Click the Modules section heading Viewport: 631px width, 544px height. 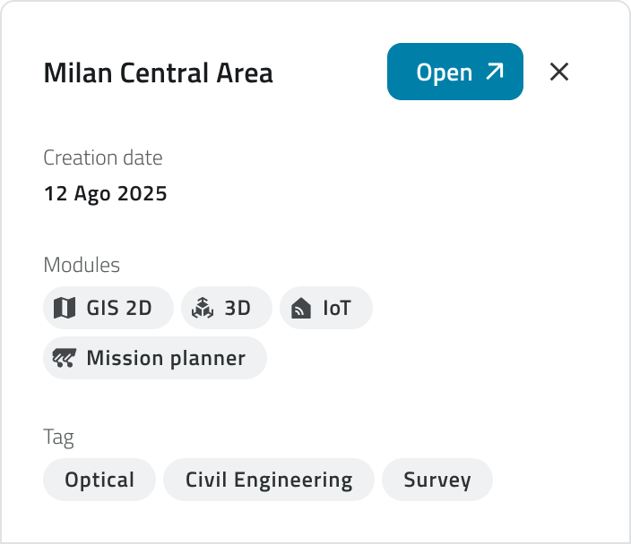click(82, 265)
